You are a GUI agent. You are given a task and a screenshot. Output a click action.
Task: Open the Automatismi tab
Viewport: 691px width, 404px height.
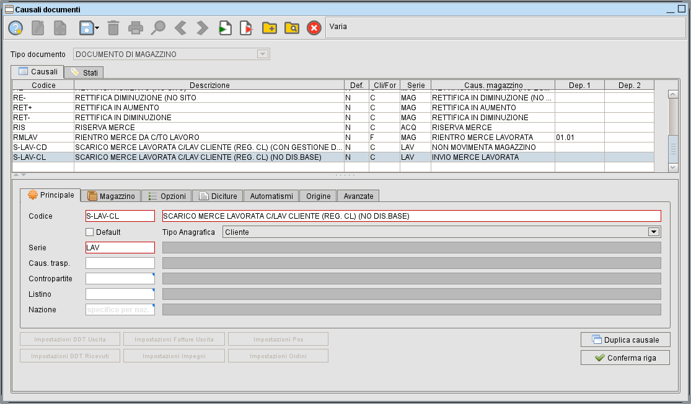(x=271, y=196)
